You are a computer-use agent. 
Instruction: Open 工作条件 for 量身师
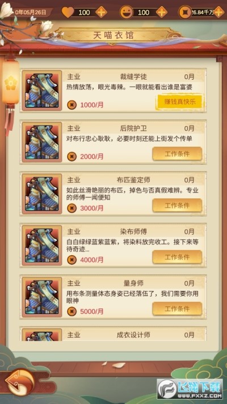pyautogui.click(x=177, y=309)
